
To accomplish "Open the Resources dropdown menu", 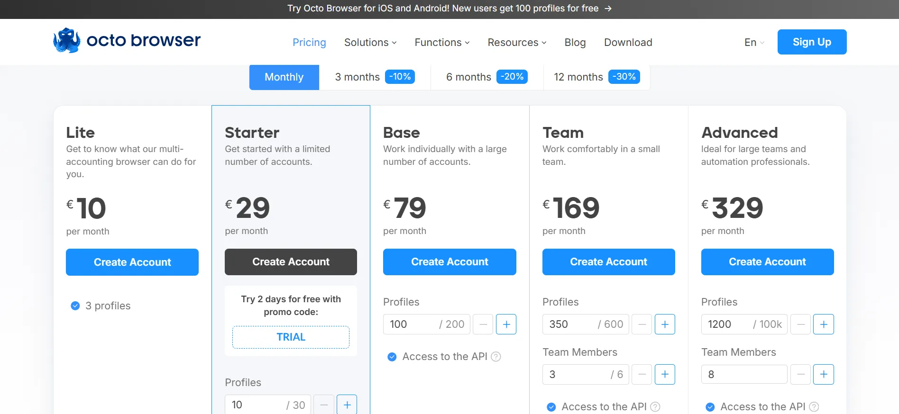I will 517,43.
